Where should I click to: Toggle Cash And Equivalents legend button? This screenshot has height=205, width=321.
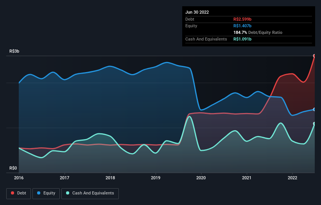[90, 193]
